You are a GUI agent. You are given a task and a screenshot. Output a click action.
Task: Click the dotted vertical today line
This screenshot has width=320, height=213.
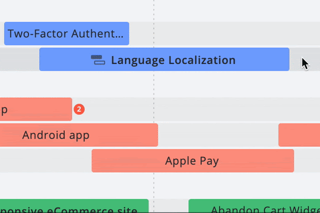(x=154, y=86)
